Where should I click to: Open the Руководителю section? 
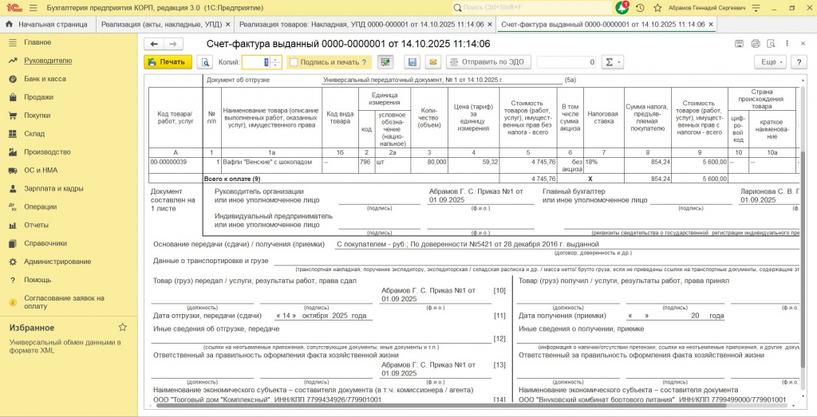pos(48,61)
